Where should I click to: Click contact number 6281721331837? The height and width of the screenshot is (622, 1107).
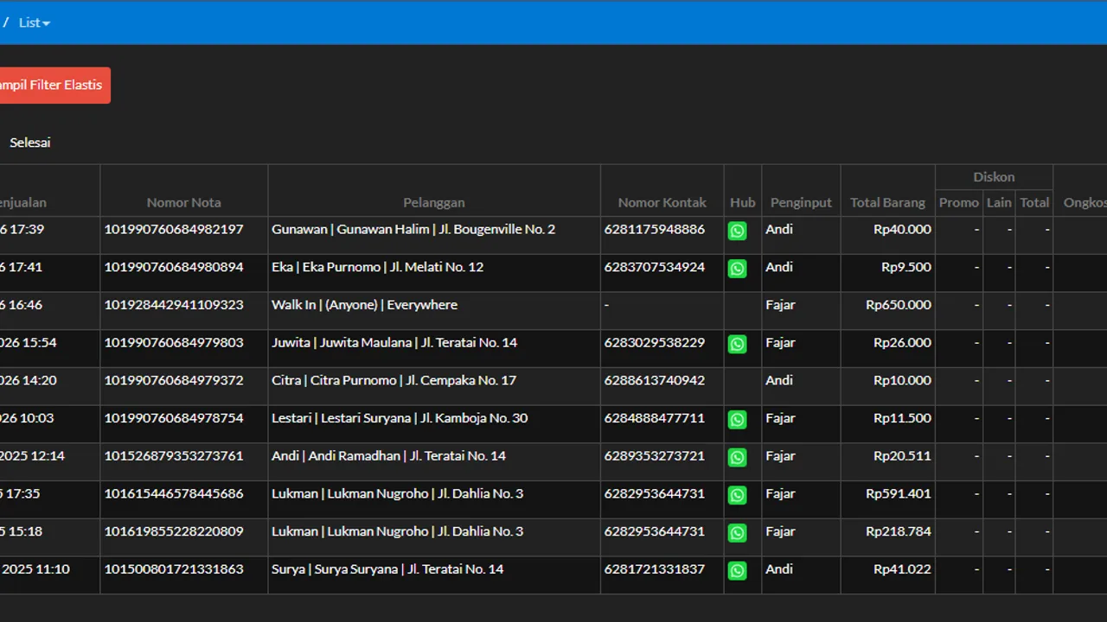coord(655,569)
